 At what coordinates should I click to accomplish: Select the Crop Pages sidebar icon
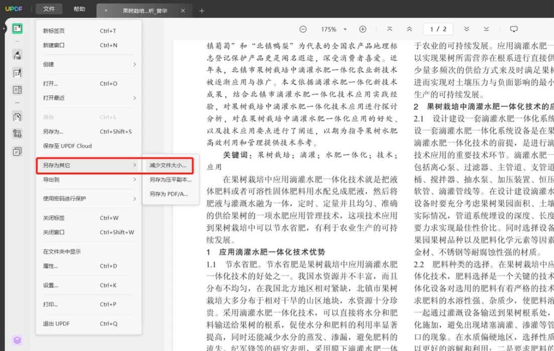tap(17, 134)
